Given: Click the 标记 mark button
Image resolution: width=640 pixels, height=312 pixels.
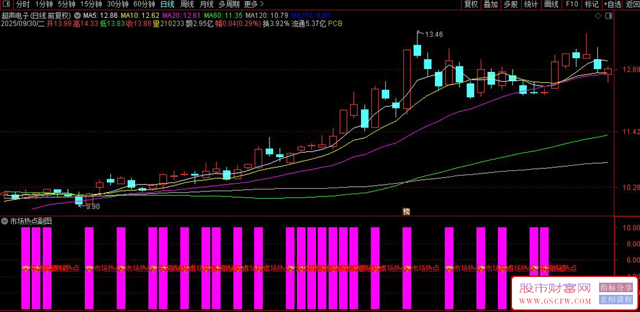Looking at the screenshot, I should pos(591,4).
